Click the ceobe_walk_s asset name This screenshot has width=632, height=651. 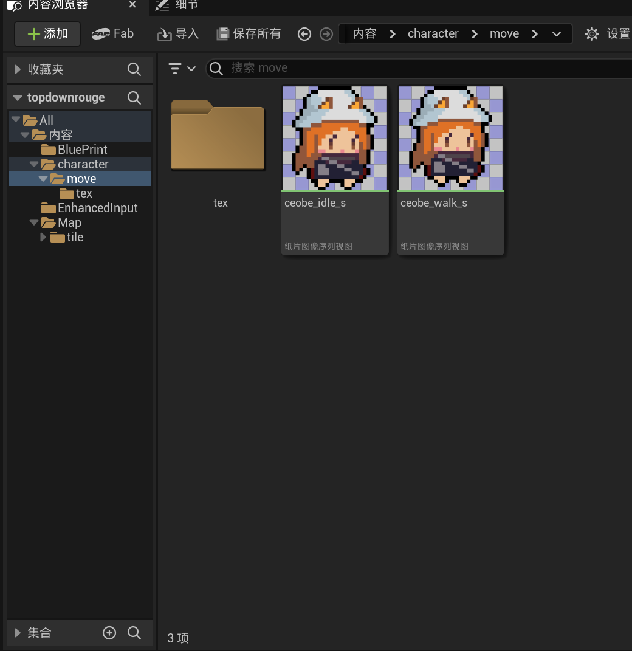coord(434,203)
